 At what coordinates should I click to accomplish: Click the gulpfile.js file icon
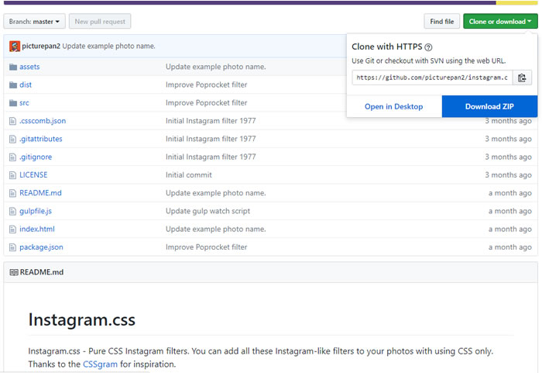(12, 211)
